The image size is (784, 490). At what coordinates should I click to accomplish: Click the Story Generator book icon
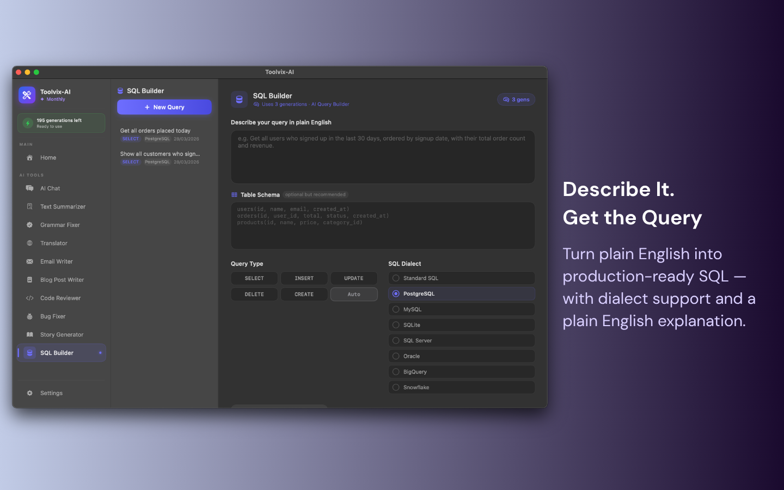pyautogui.click(x=30, y=335)
